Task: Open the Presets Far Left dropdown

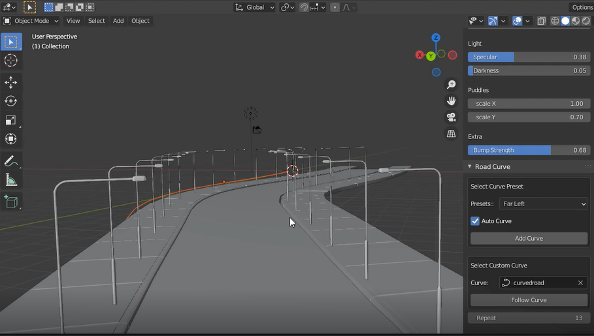Action: tap(544, 204)
